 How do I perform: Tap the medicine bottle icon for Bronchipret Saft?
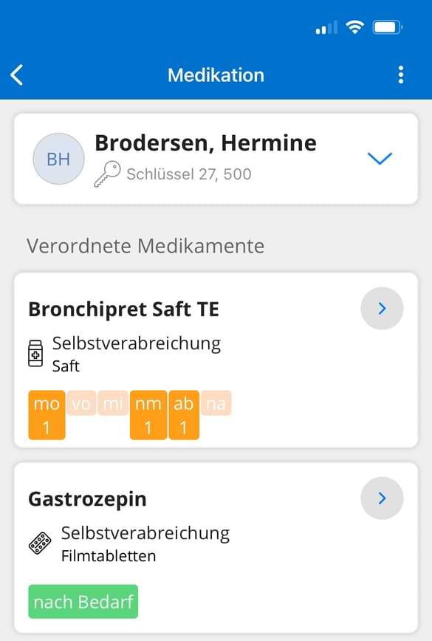[35, 352]
